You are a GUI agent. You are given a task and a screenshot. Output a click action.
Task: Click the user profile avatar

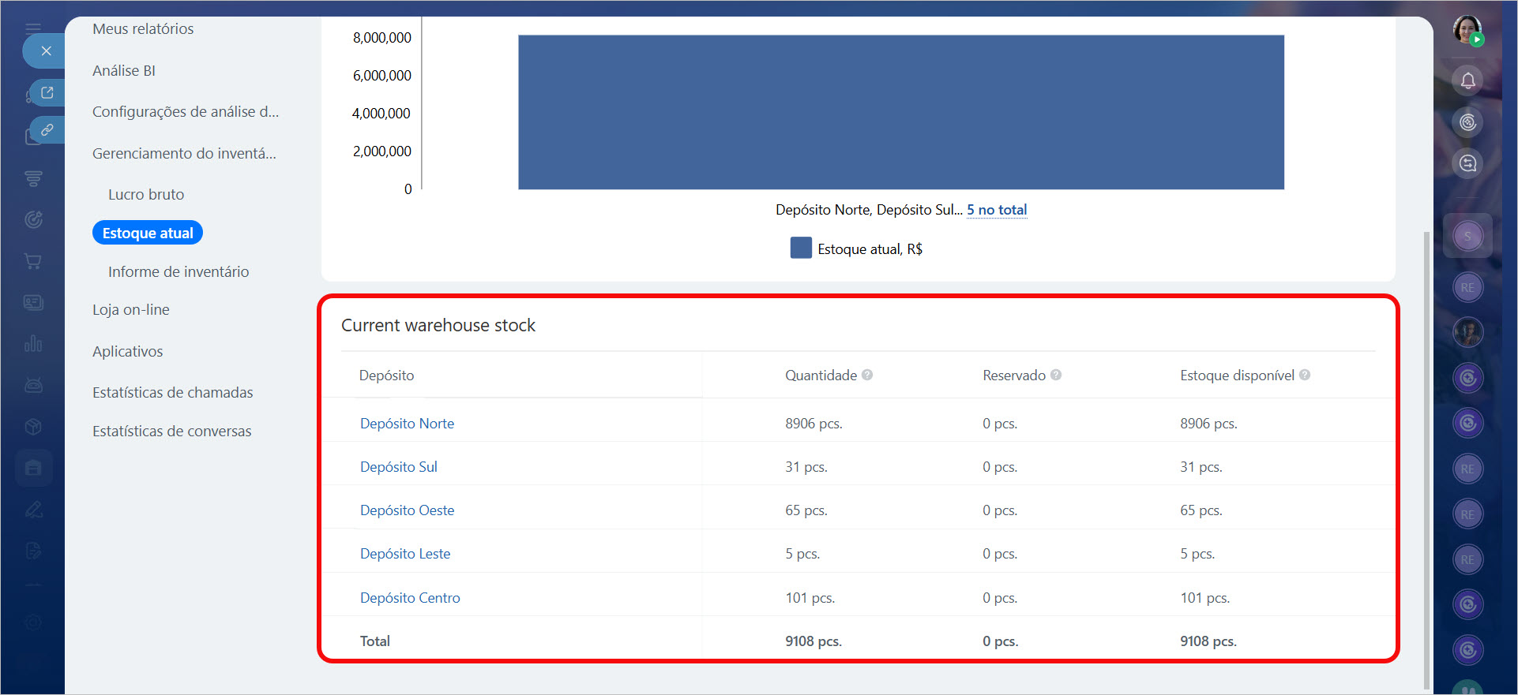tap(1467, 30)
